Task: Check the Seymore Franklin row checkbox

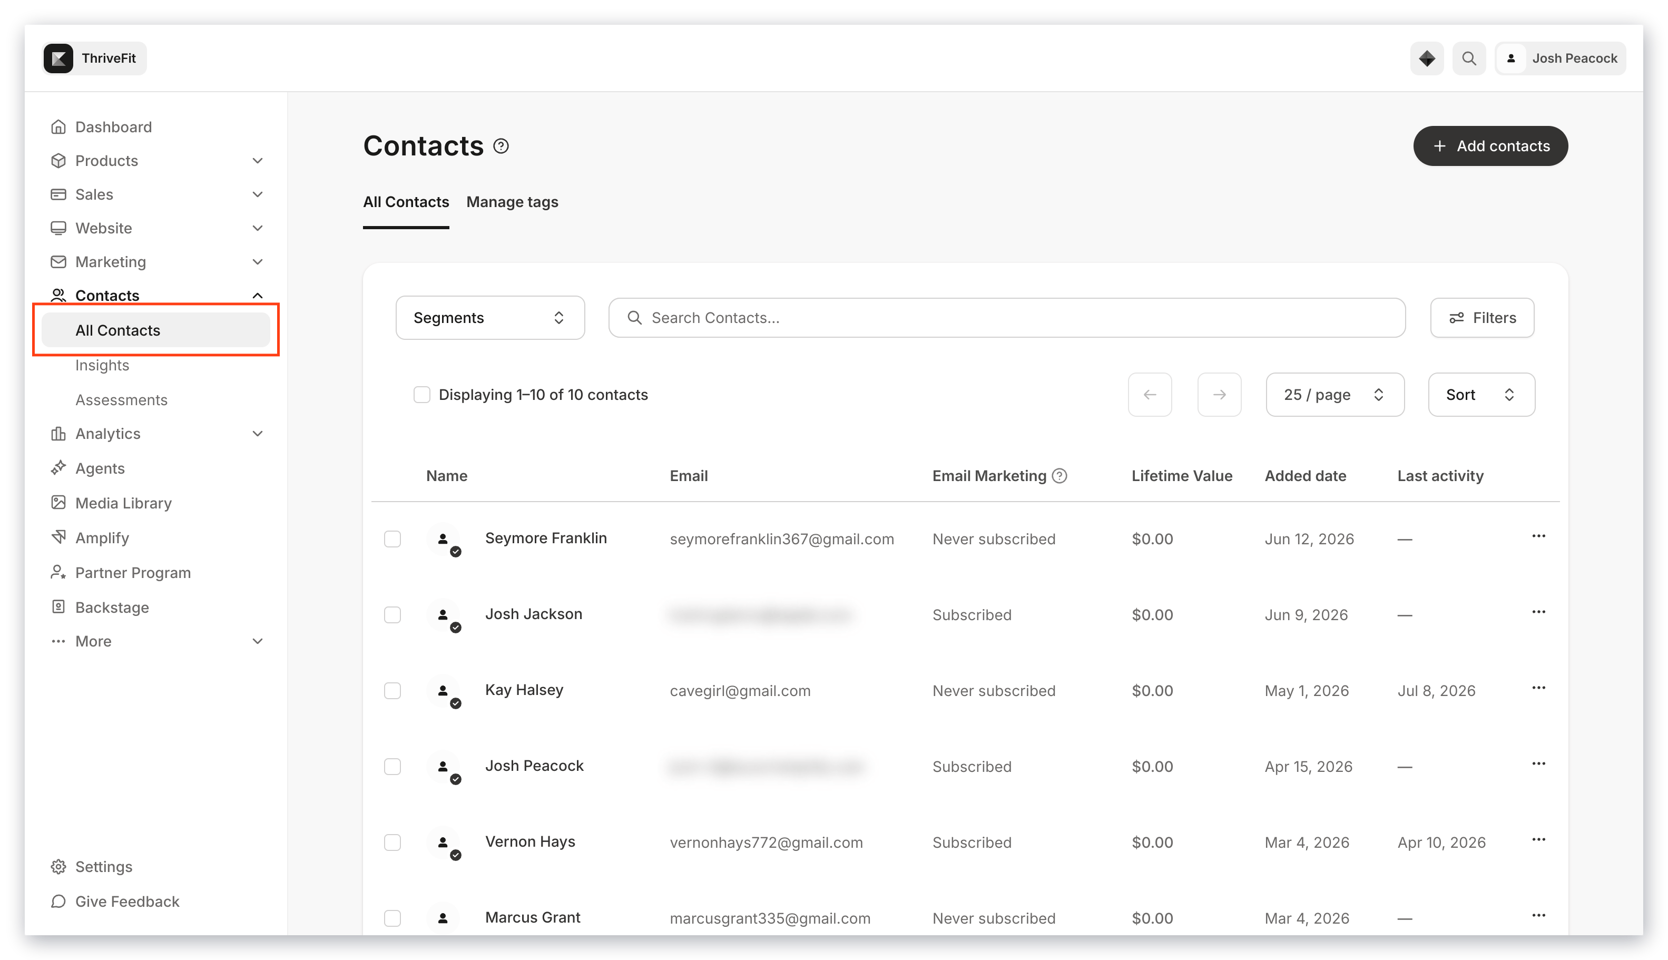Action: point(393,540)
